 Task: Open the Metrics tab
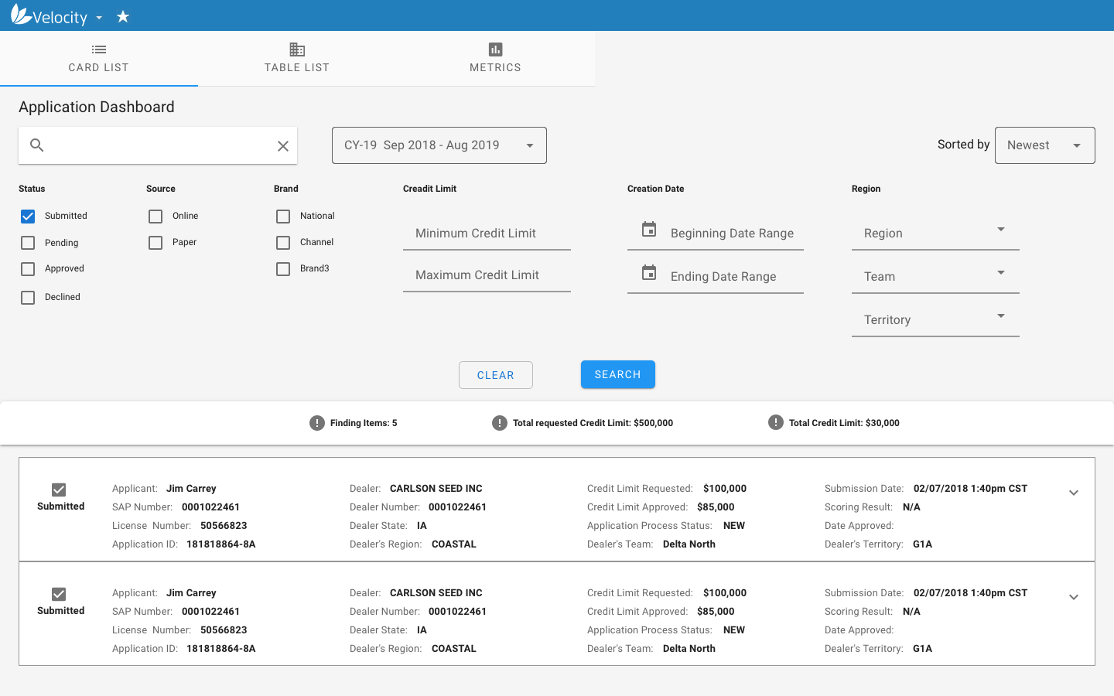tap(495, 59)
